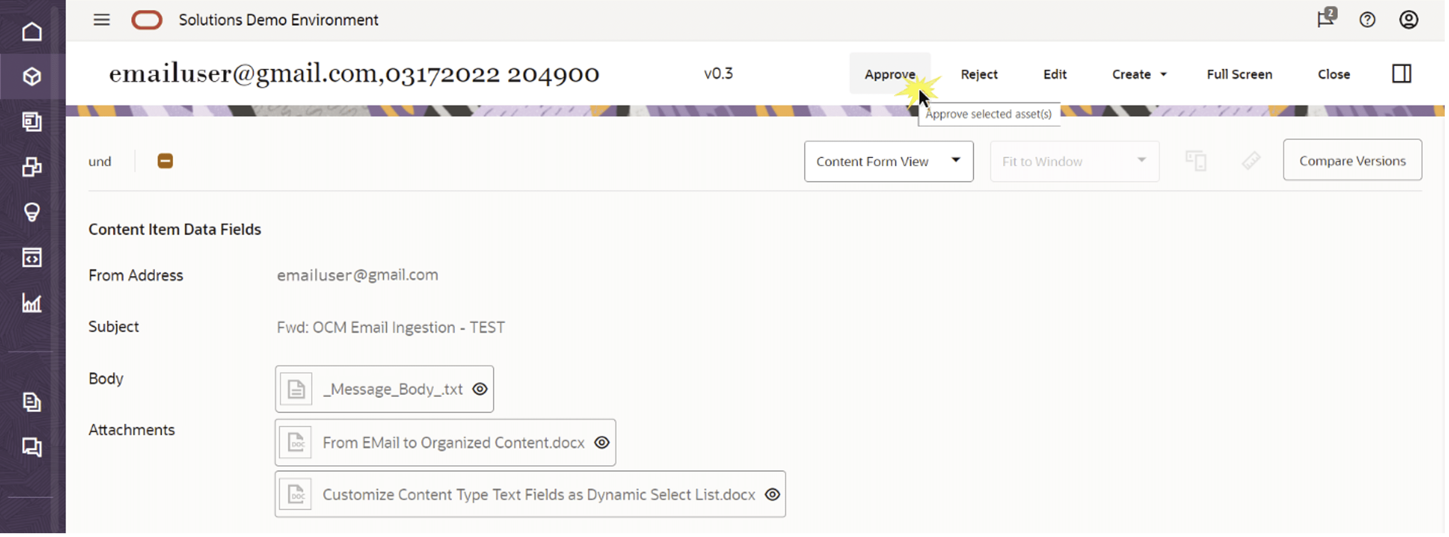
Task: Open the fourth sidebar icon with overlapping squares
Action: click(x=32, y=167)
